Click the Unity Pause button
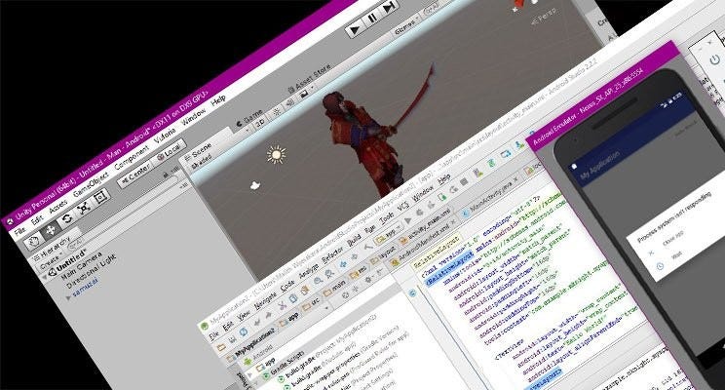This screenshot has height=390, width=725. pos(372,19)
